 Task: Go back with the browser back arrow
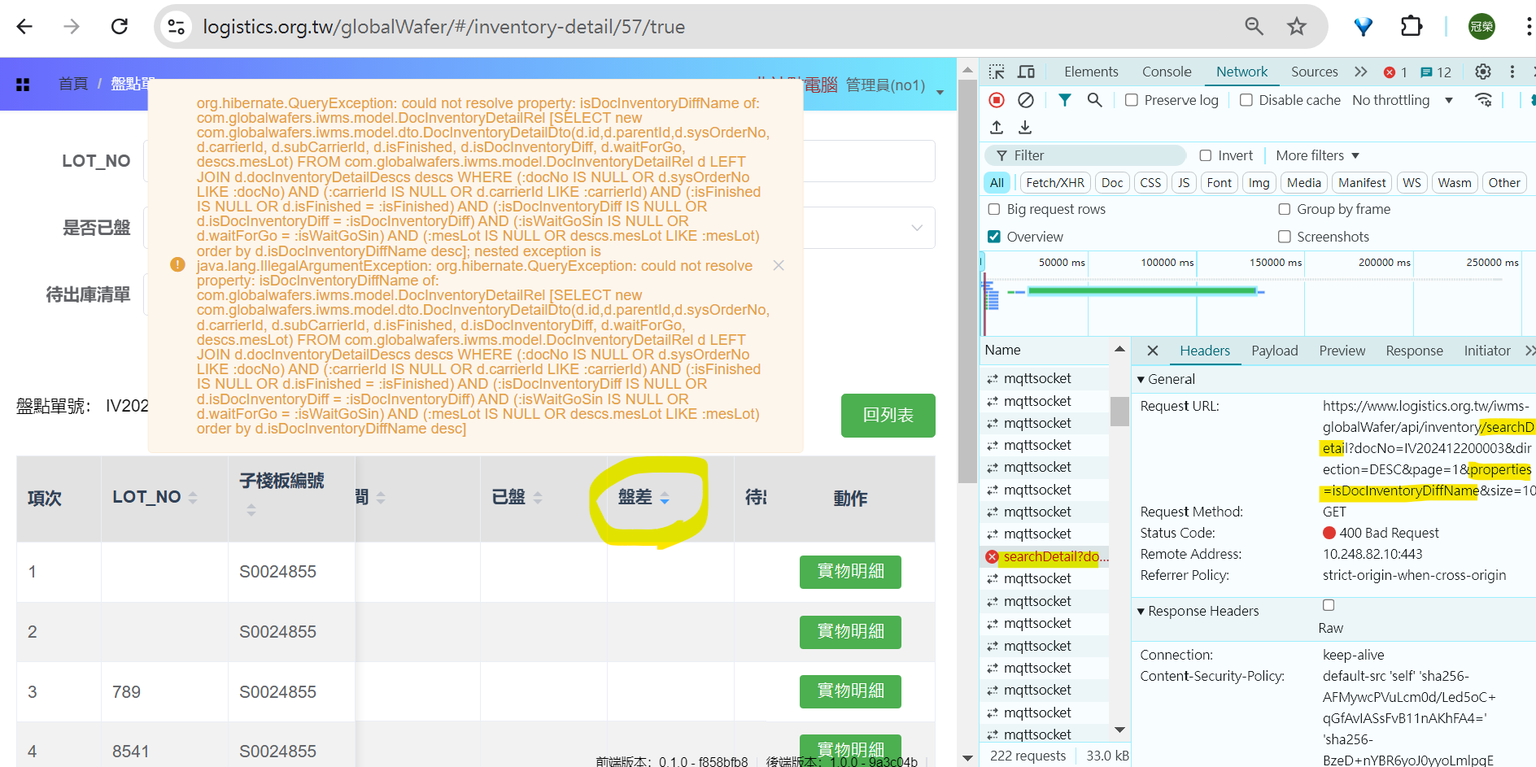point(24,27)
